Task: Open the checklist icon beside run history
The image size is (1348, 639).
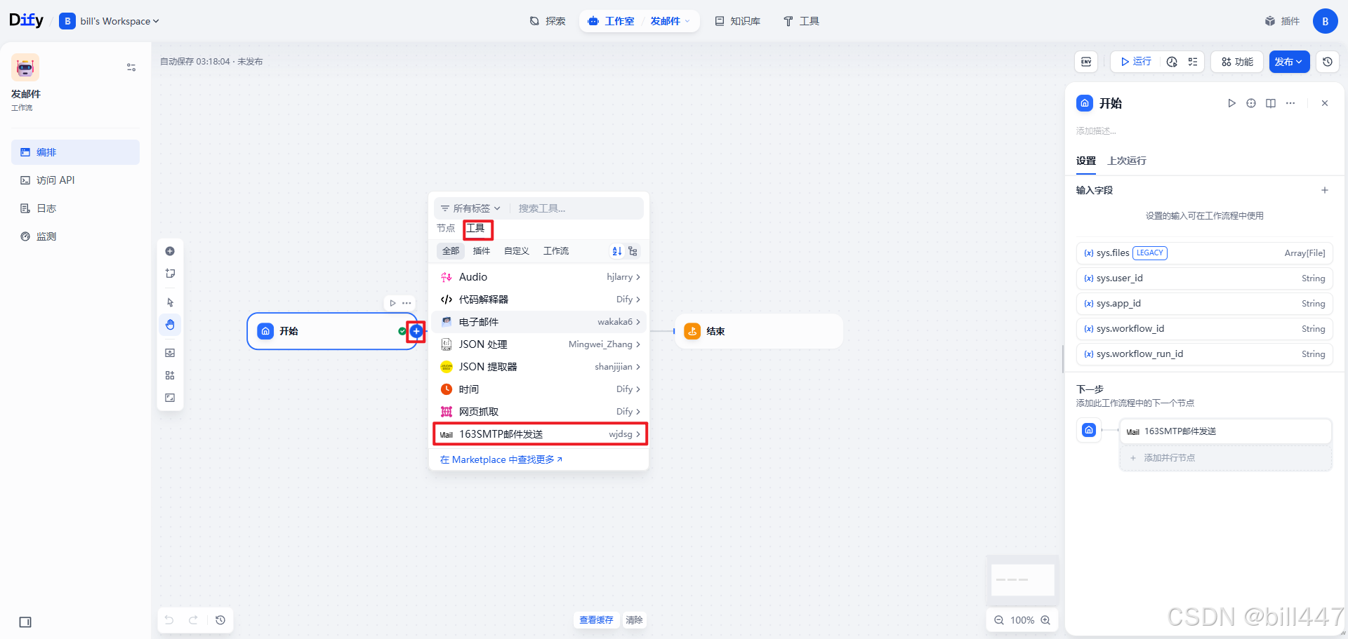Action: (1193, 62)
